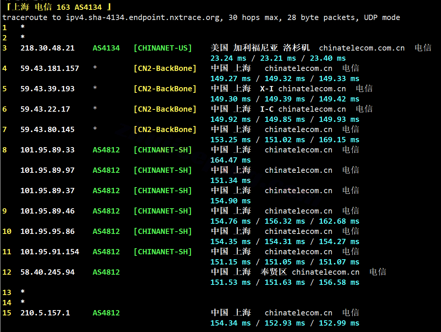Screen dimensions: 441x332
Task: Click [CN2-BackBone] tag on hop 5
Action: click(x=165, y=89)
